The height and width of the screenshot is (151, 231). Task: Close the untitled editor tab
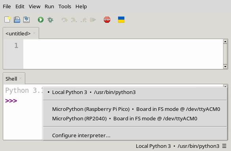[x=34, y=33]
